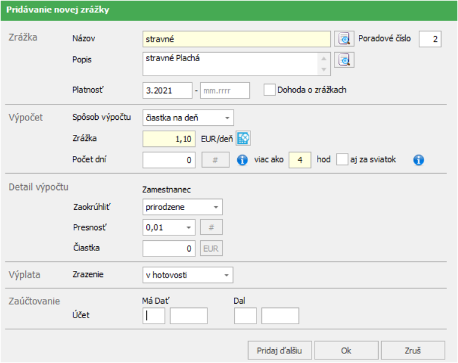Click Poradové číslo field
458x363 pixels.
click(430, 39)
